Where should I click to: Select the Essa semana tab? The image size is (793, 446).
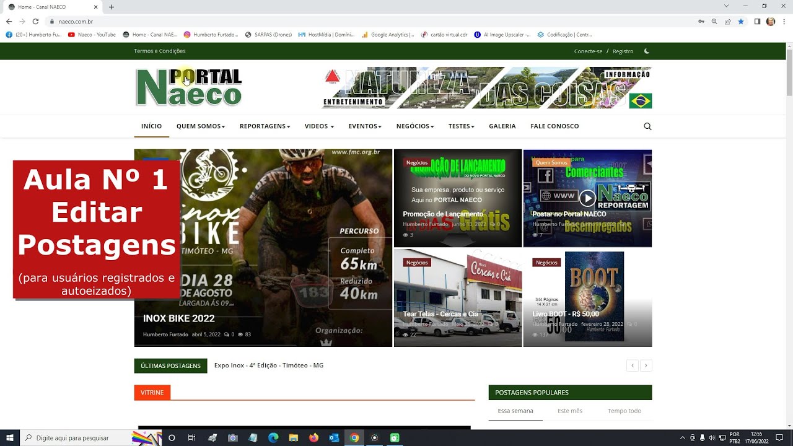(515, 411)
